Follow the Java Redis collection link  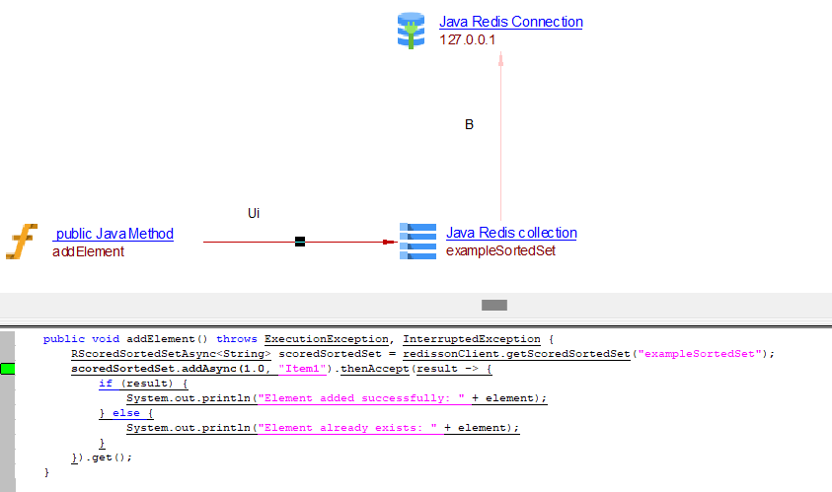tap(511, 233)
